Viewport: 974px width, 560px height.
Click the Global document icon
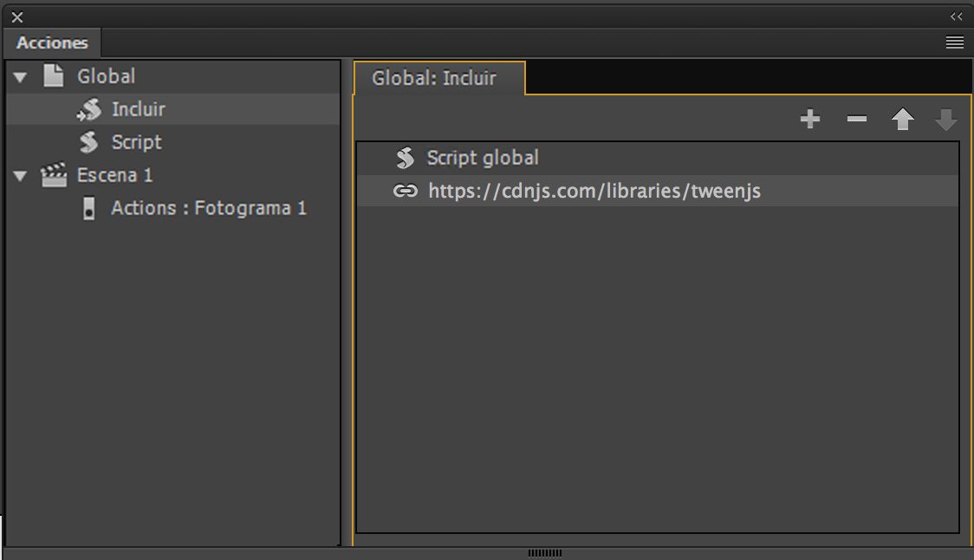(54, 75)
